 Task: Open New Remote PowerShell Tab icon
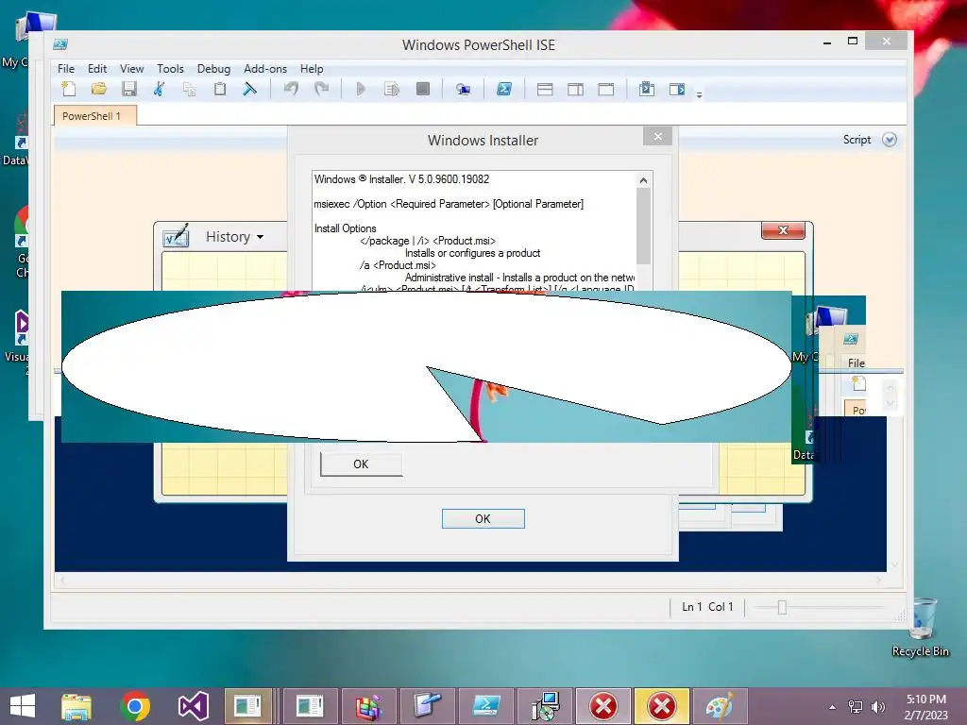[x=463, y=90]
